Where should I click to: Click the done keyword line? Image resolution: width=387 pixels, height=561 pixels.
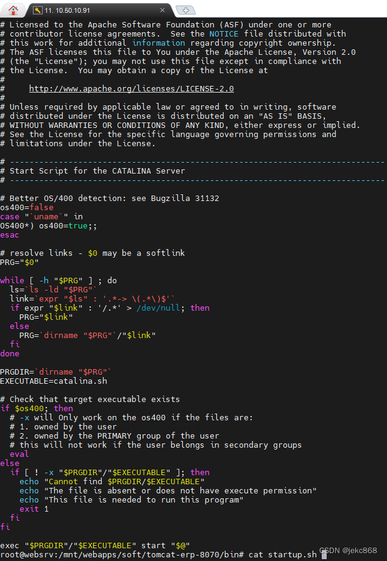point(10,353)
